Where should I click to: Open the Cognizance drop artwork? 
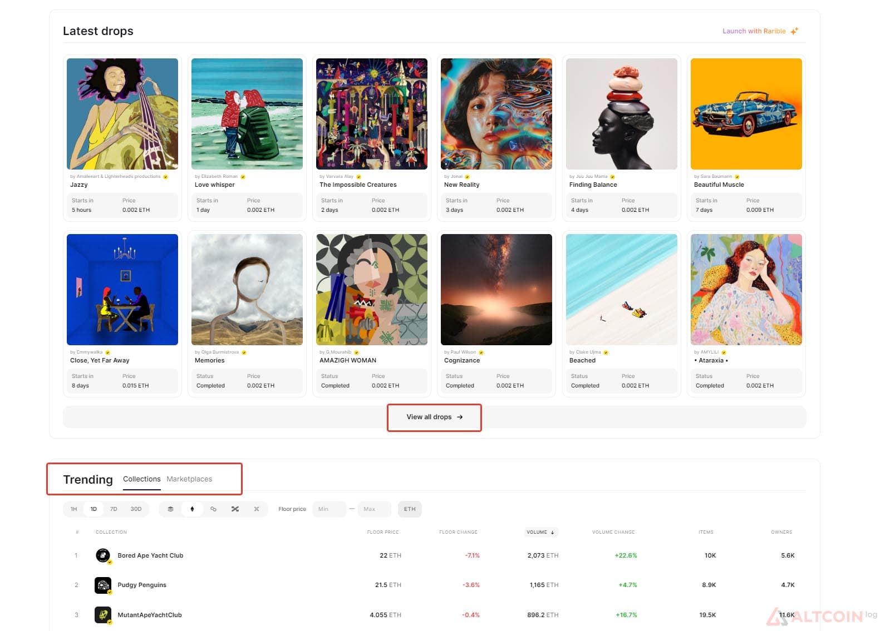(496, 290)
